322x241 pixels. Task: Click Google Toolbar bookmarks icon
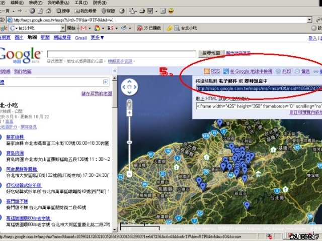point(97,28)
